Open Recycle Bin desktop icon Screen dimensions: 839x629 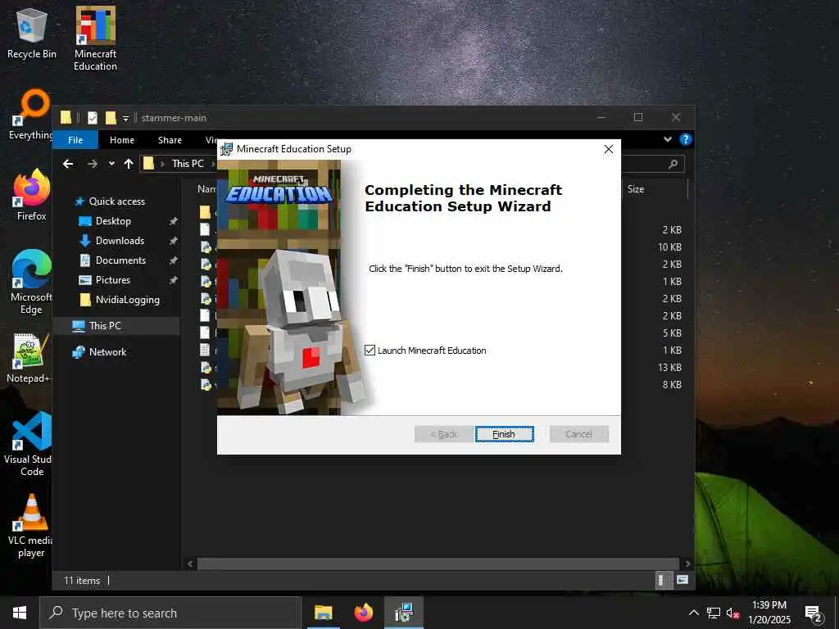point(32,32)
